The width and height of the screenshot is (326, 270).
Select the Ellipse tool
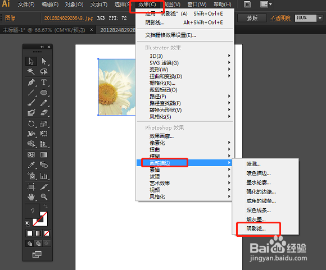(44, 93)
